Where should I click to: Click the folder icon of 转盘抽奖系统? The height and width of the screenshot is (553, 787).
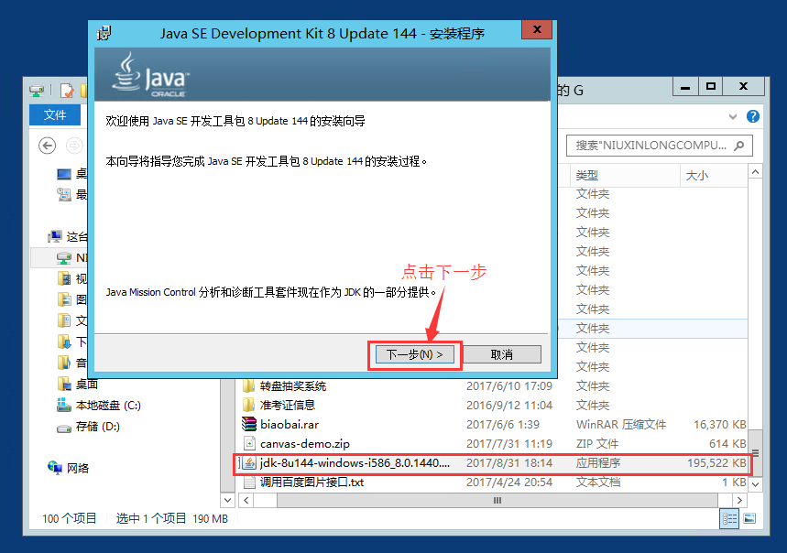click(x=249, y=386)
